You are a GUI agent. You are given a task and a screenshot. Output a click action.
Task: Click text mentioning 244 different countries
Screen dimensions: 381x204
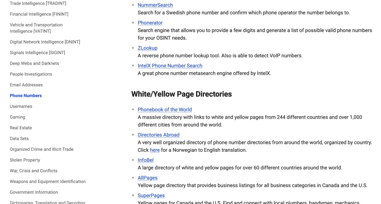[250, 121]
